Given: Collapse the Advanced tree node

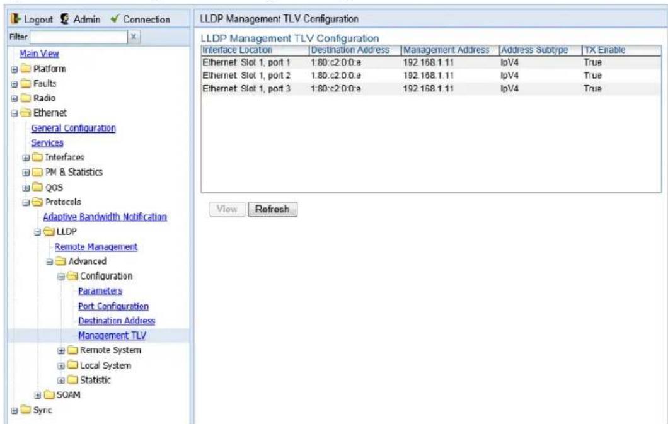Looking at the screenshot, I should click(49, 262).
